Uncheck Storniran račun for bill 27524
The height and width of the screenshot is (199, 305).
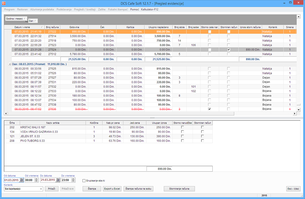(229, 49)
